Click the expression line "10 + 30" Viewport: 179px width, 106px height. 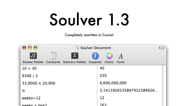pos(29,68)
